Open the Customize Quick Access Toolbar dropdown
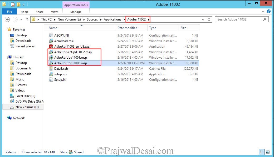This screenshot has width=274, height=157. pos(23,4)
